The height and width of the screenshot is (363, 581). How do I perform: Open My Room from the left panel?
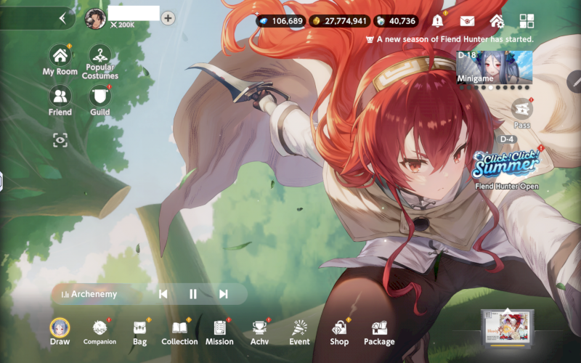click(x=60, y=56)
